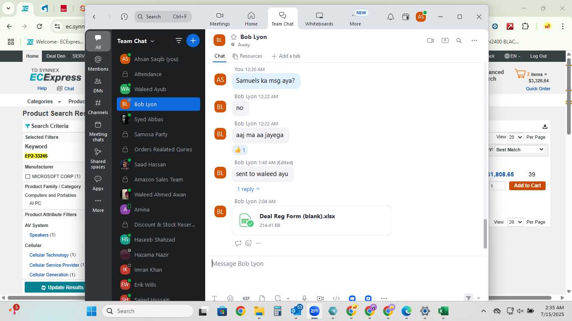Screen dimensions: 572x321
Task: Open text formatting in message composer
Action: pos(214,298)
